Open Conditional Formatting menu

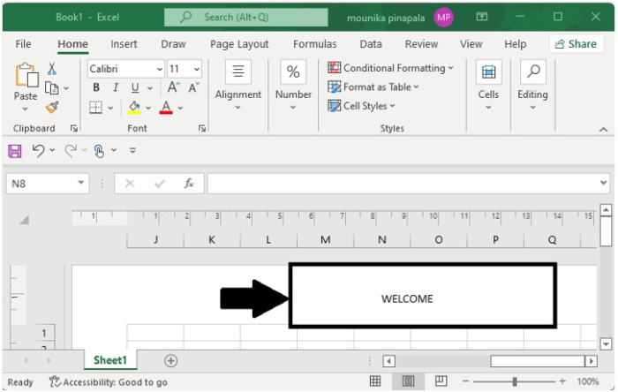pyautogui.click(x=390, y=68)
